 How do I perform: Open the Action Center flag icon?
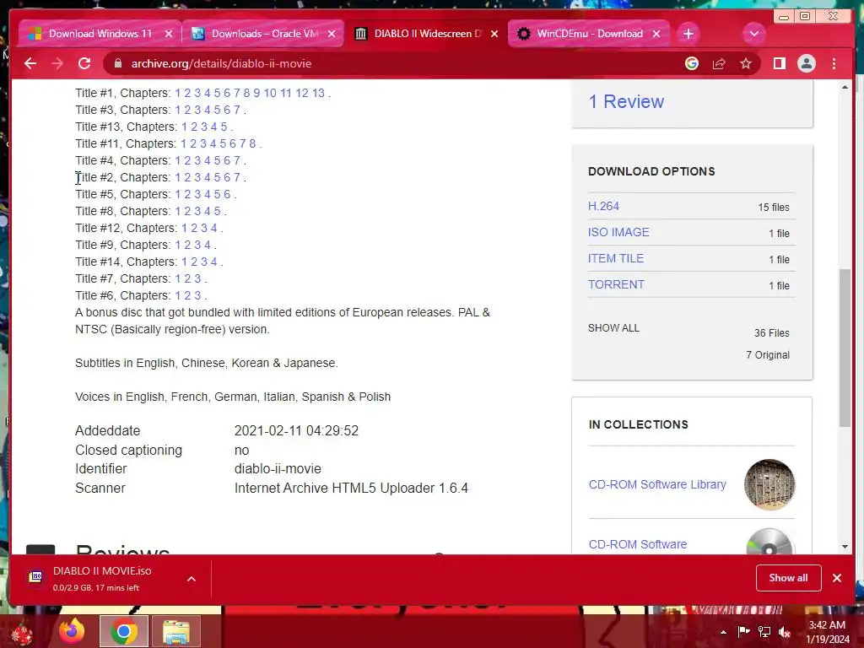pos(743,631)
